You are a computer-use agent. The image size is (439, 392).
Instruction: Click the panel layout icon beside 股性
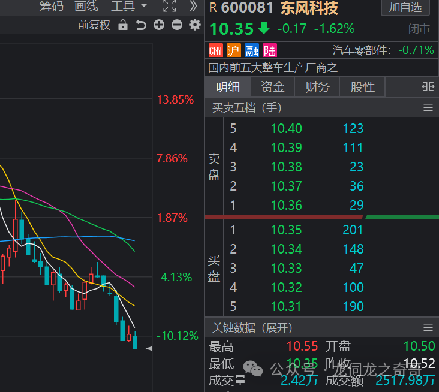(x=428, y=87)
